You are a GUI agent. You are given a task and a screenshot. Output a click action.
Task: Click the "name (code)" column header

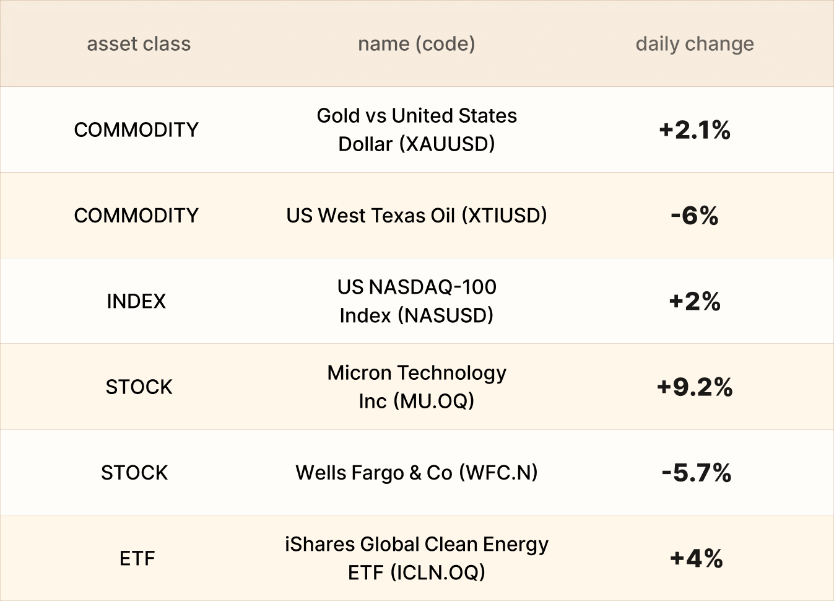(417, 44)
